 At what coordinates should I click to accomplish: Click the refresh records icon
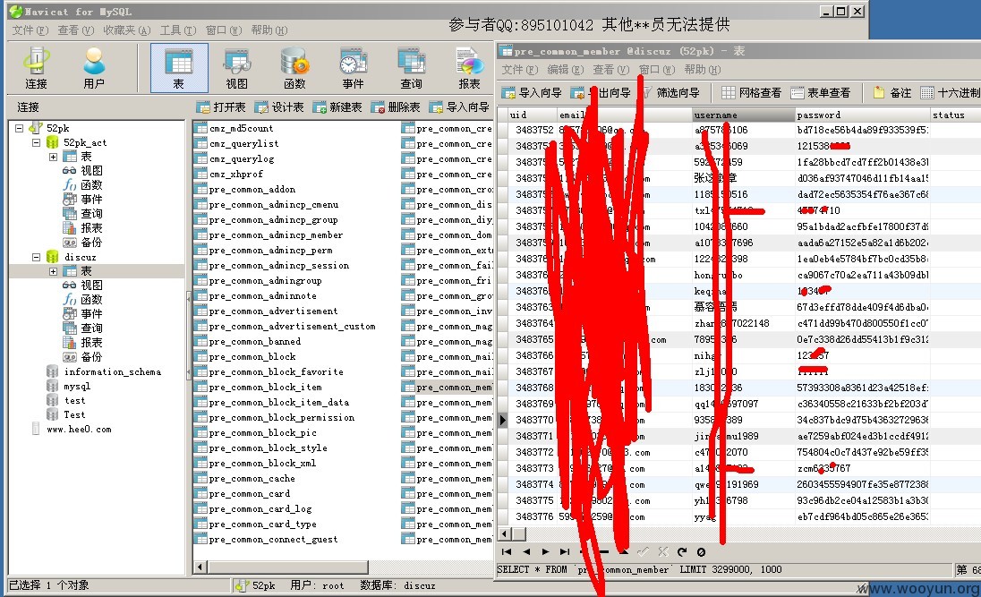(682, 552)
